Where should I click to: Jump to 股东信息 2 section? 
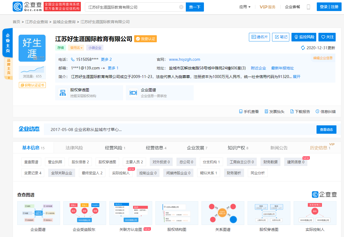point(80,162)
